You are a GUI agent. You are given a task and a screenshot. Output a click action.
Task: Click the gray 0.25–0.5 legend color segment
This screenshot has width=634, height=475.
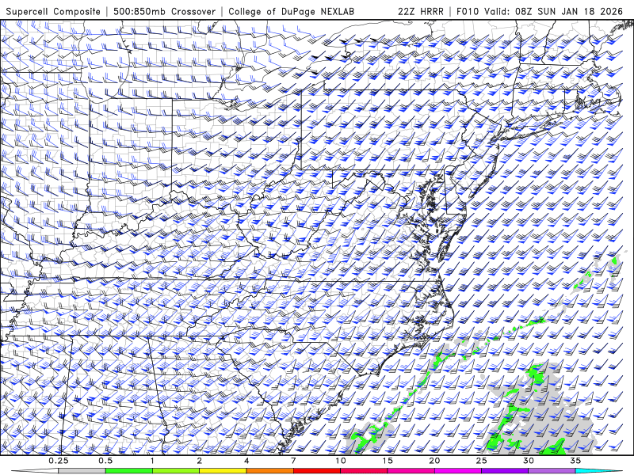click(82, 471)
